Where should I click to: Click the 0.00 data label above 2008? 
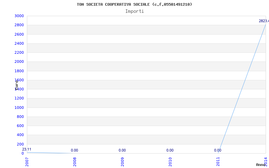(x=74, y=150)
